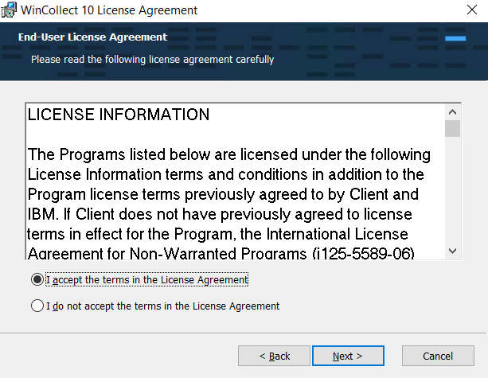Click the empty scrollbar track below the thumb
488x378 pixels.
tap(452, 191)
